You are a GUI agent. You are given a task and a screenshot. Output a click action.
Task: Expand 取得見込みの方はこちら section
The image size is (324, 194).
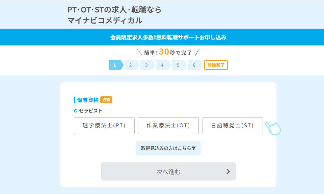(168, 148)
